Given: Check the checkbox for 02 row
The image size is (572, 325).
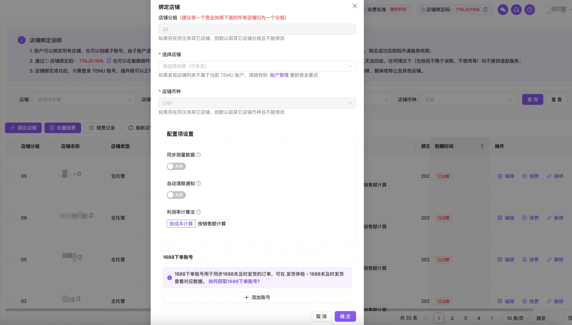Looking at the screenshot, I should click(10, 301).
